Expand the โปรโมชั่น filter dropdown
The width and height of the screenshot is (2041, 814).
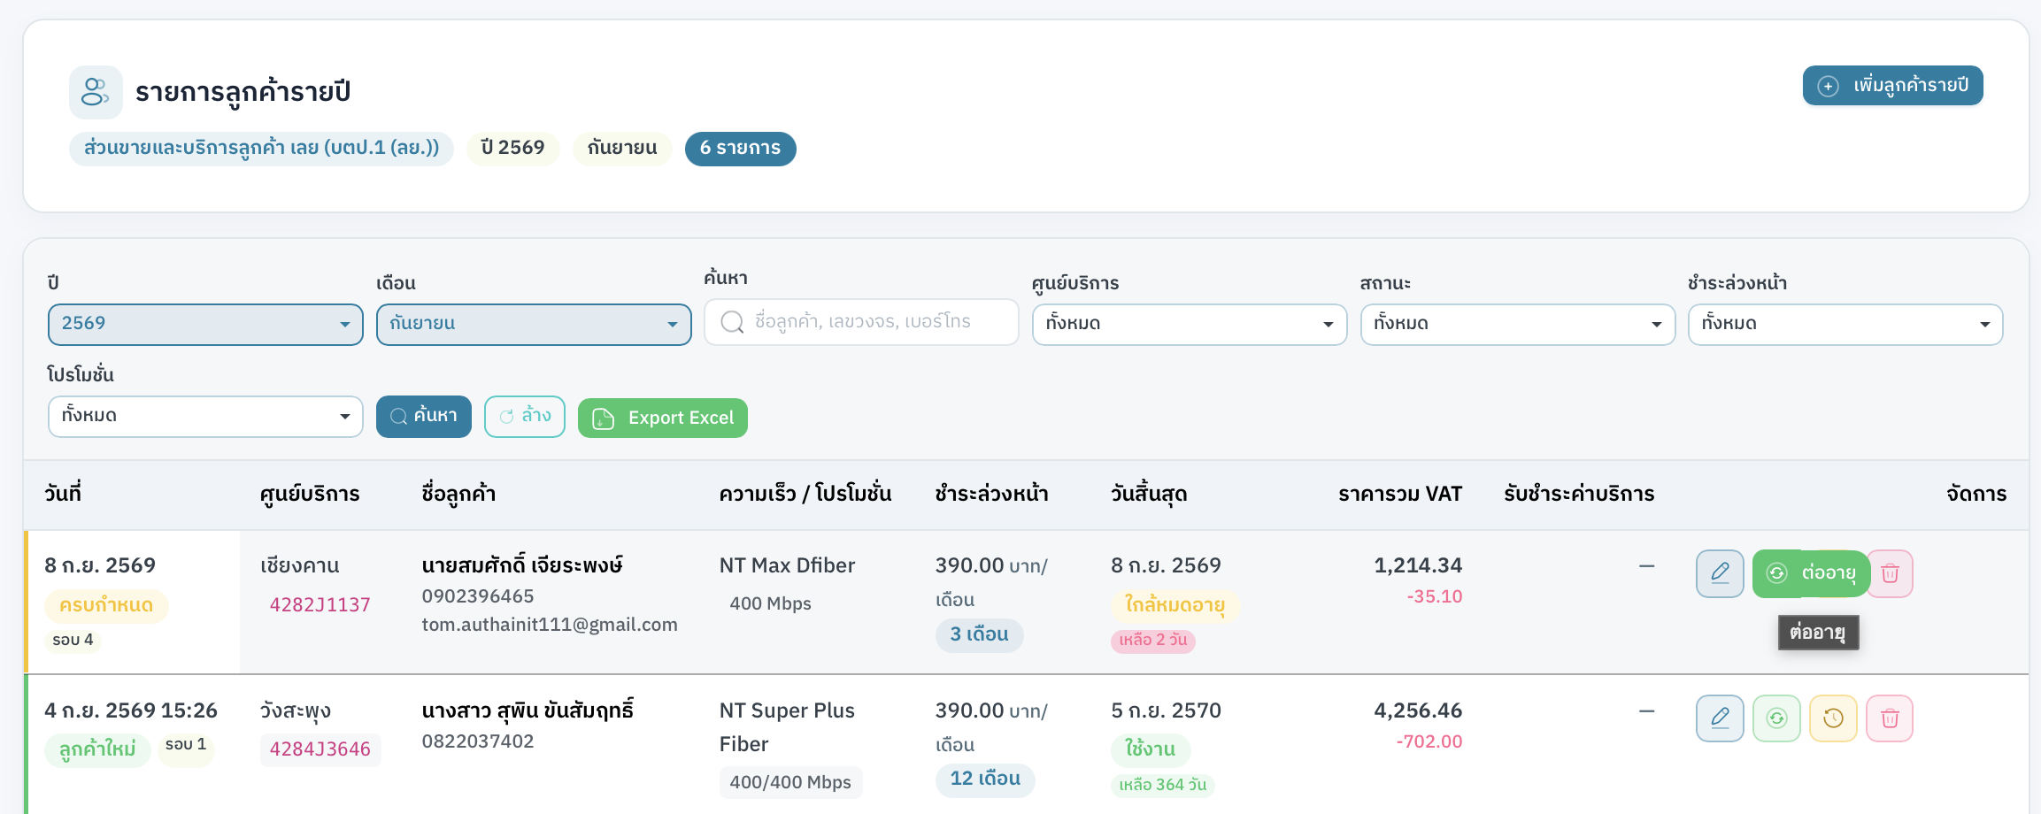coord(205,416)
